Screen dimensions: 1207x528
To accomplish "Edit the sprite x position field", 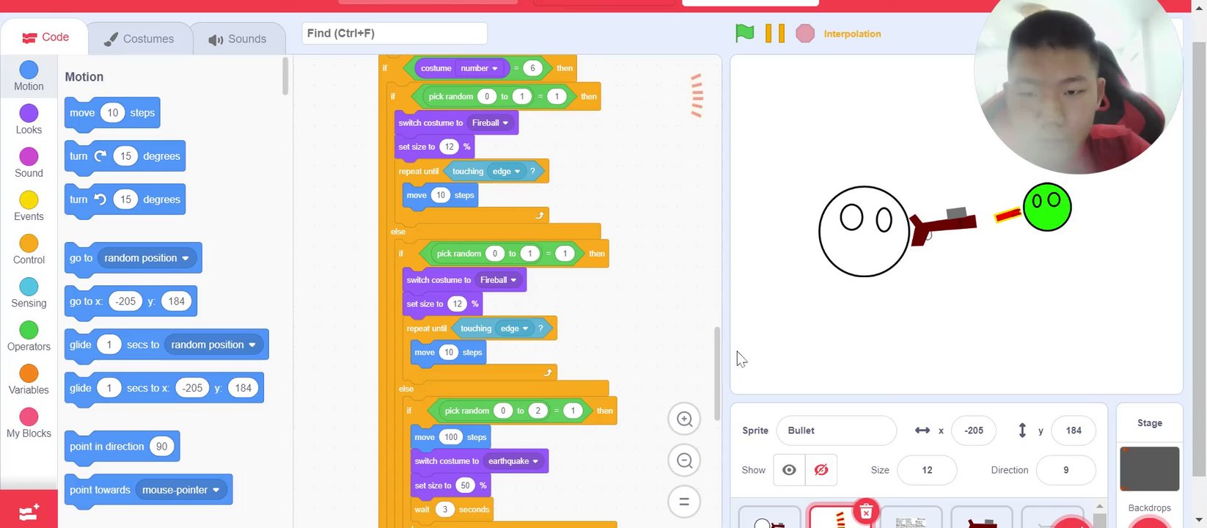I will click(x=974, y=430).
